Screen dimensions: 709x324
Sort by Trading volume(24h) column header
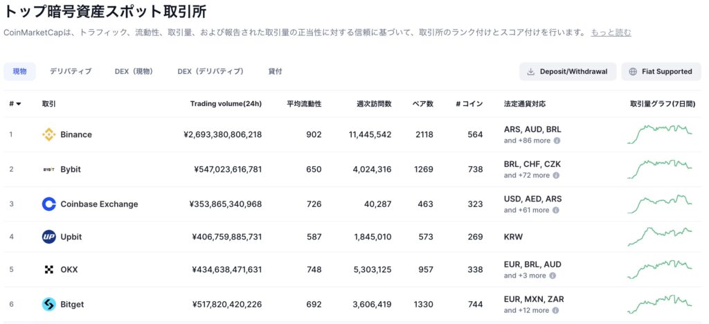[x=226, y=104]
